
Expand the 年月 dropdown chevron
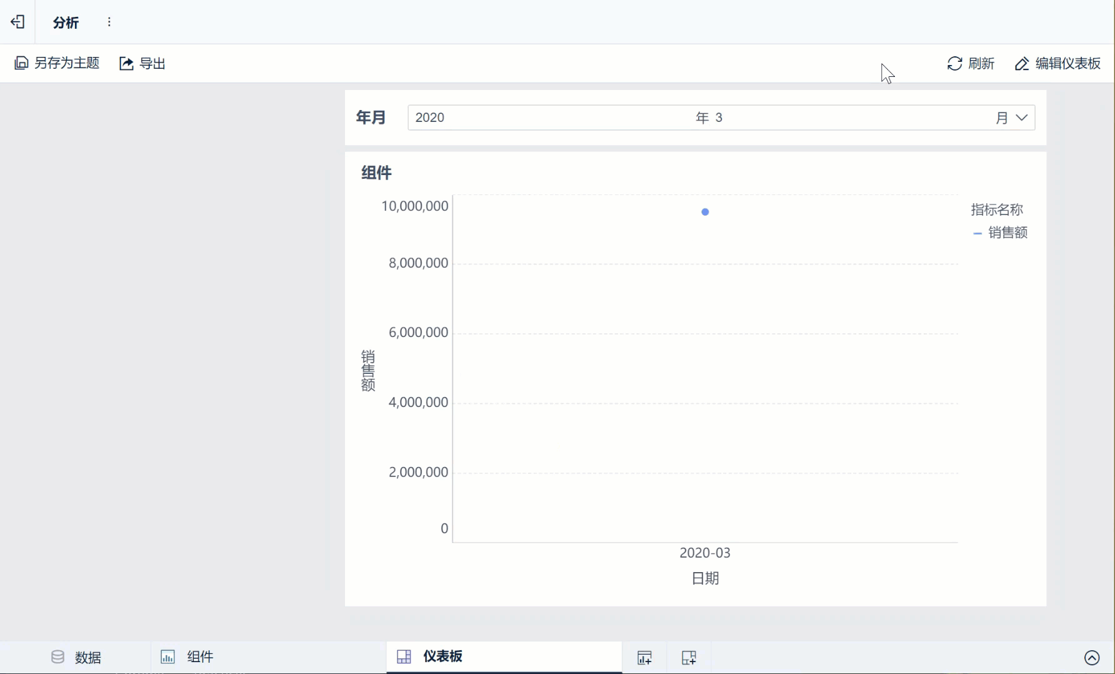point(1022,118)
